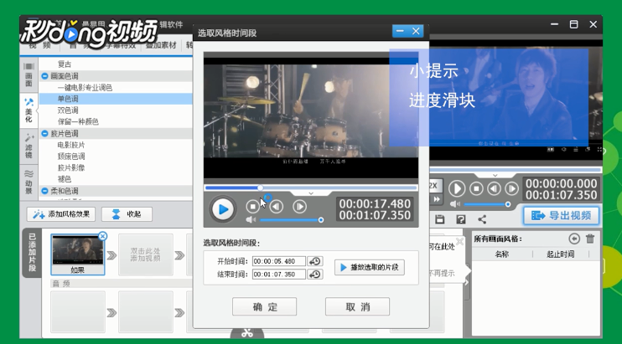Open the 滤镜 side tab

click(29, 146)
